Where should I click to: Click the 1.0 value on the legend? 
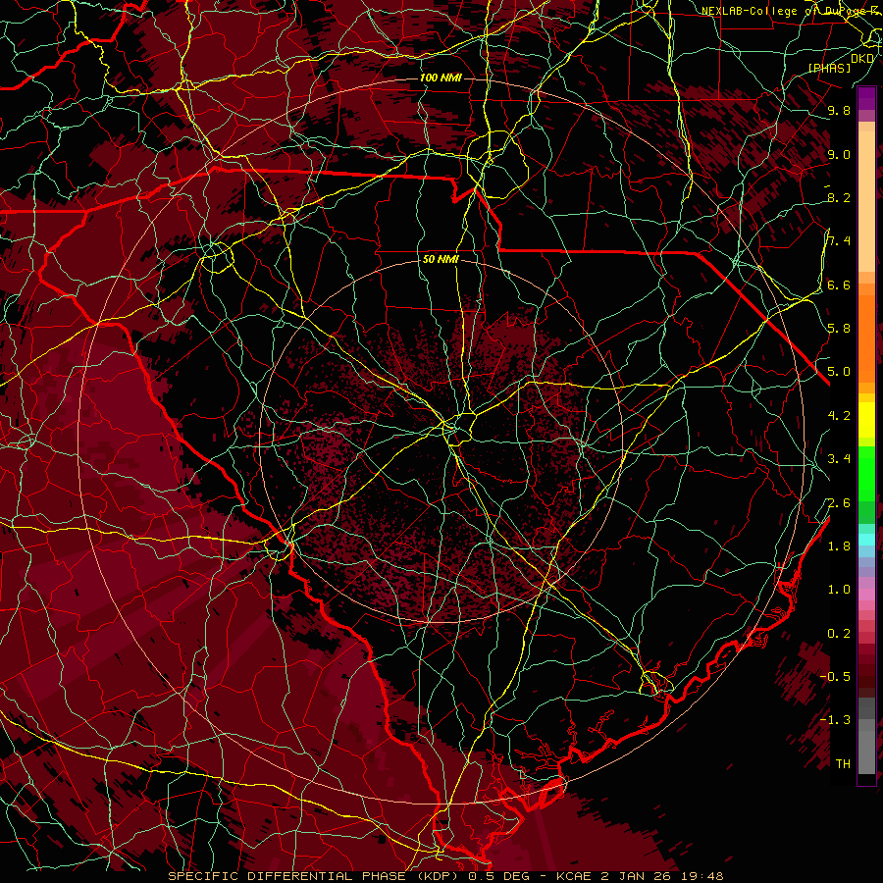click(x=839, y=590)
